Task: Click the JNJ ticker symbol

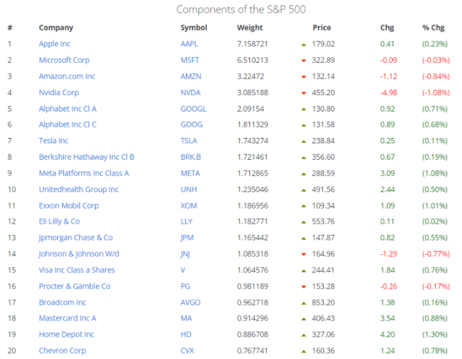Action: tap(185, 254)
